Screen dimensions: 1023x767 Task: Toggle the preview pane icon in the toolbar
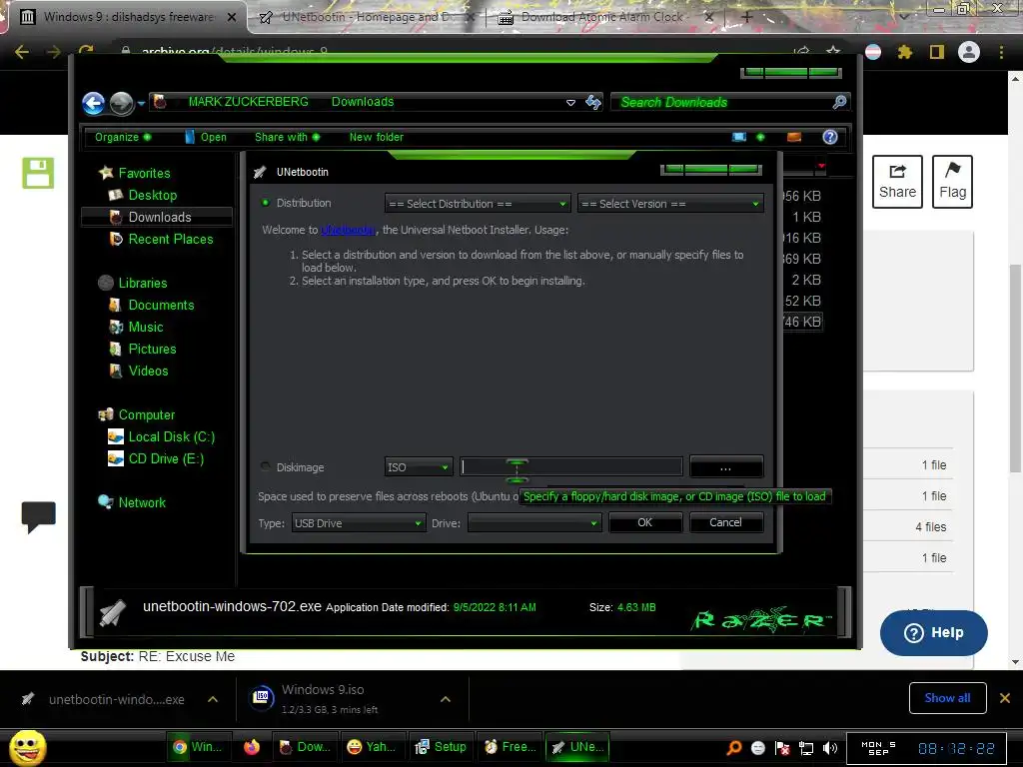click(x=794, y=137)
